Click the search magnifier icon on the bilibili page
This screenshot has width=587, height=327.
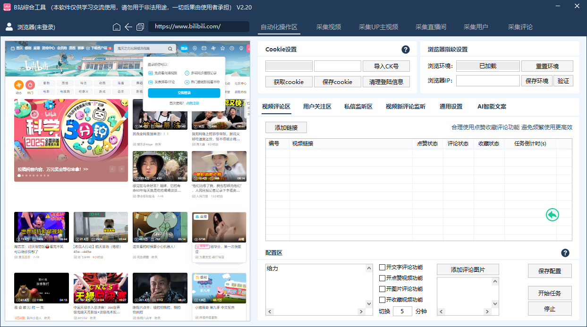[170, 48]
